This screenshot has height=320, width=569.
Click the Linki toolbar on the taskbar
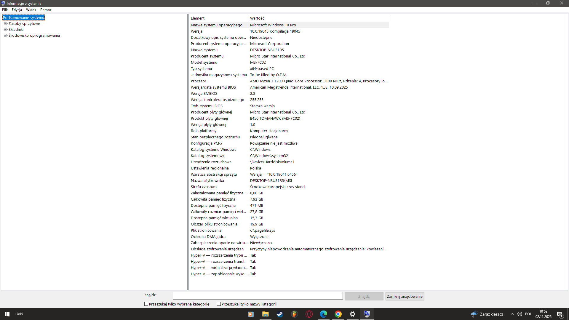pos(19,314)
